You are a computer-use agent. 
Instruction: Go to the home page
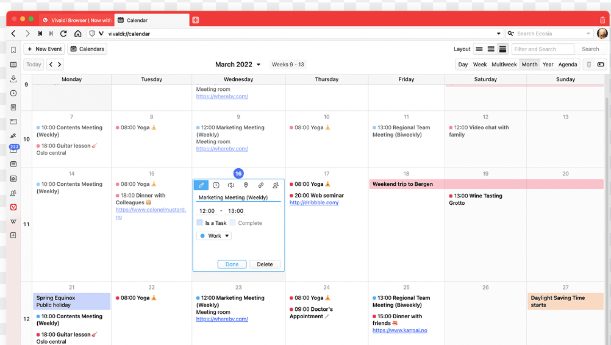[78, 34]
